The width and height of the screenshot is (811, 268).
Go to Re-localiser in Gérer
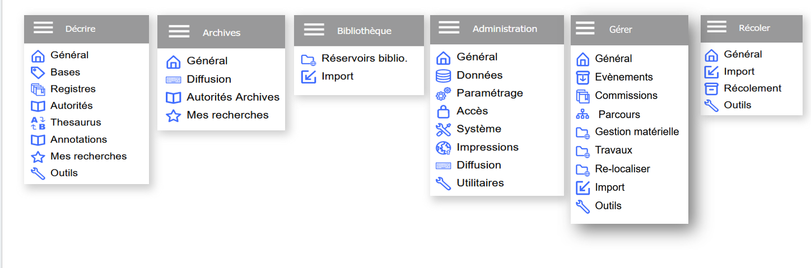pyautogui.click(x=622, y=169)
